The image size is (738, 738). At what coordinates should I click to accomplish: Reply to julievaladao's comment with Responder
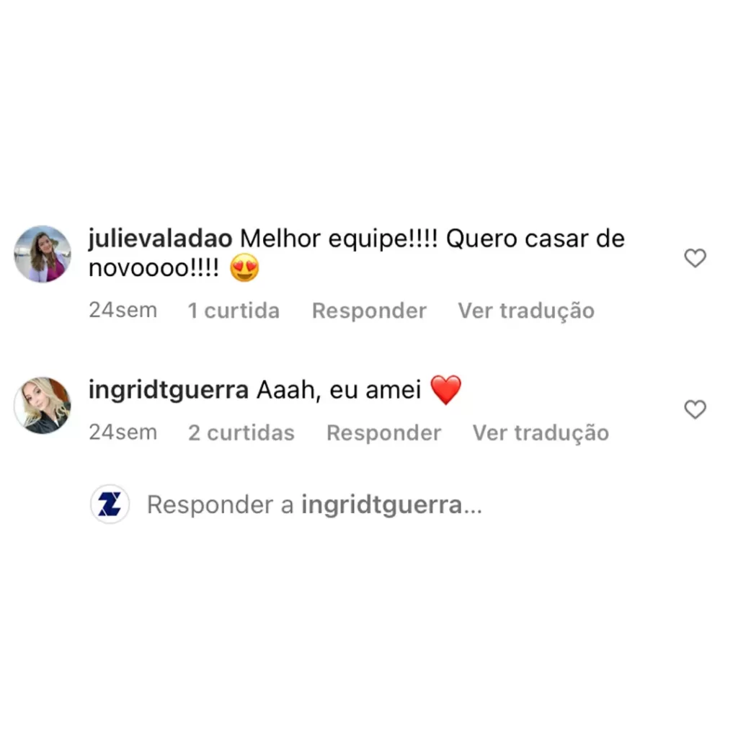click(x=369, y=311)
